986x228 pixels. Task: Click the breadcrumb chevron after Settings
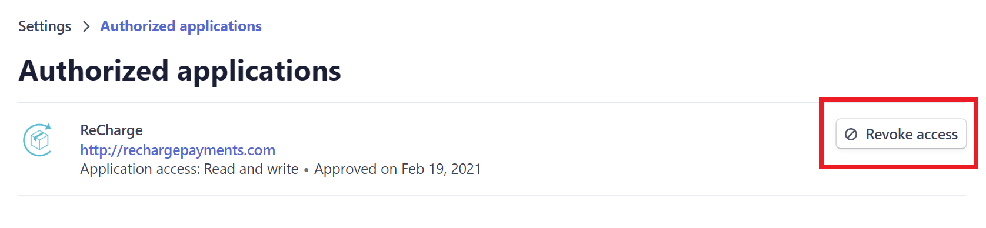point(86,26)
